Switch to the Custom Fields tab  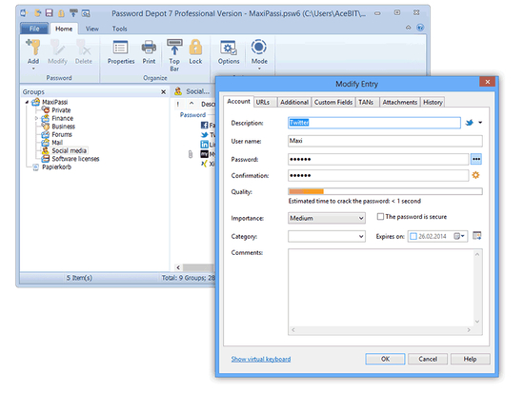[333, 102]
